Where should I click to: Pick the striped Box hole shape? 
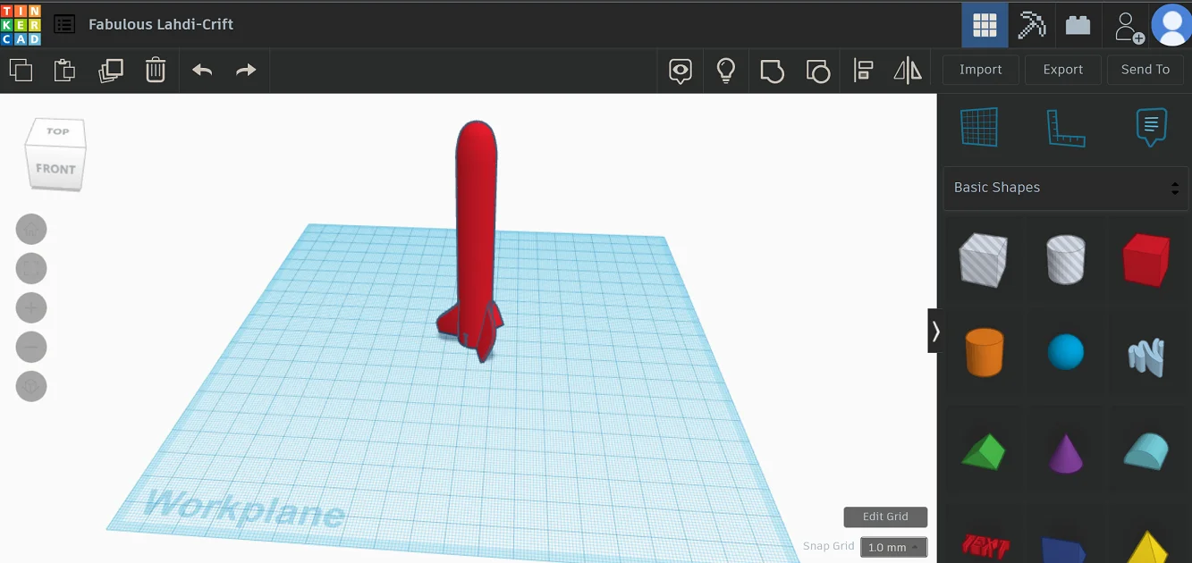click(x=984, y=259)
